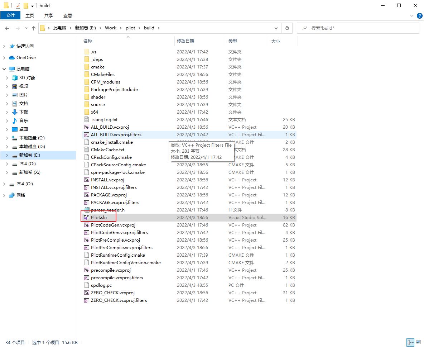Open the 共享 ribbon tab
This screenshot has height=347, width=424.
tap(49, 15)
